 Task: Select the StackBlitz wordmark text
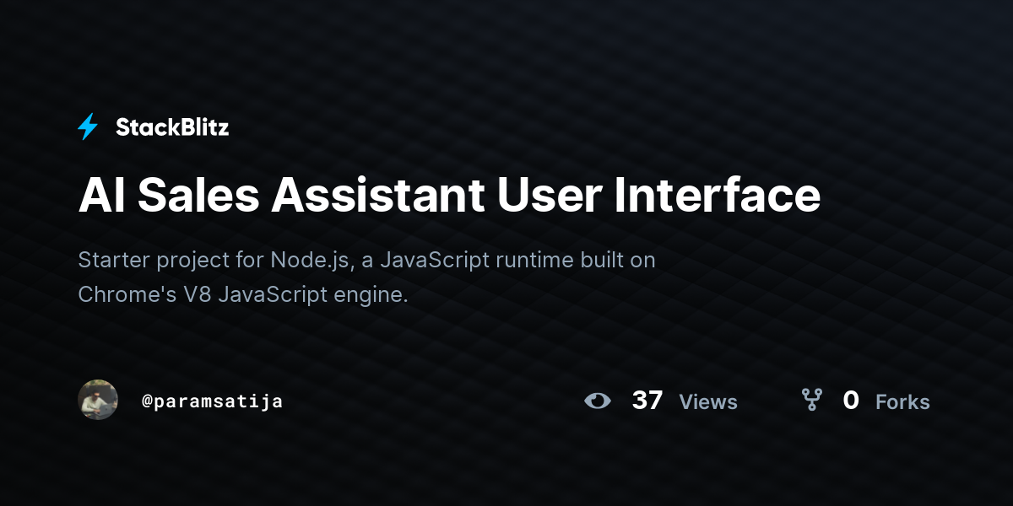tap(172, 127)
